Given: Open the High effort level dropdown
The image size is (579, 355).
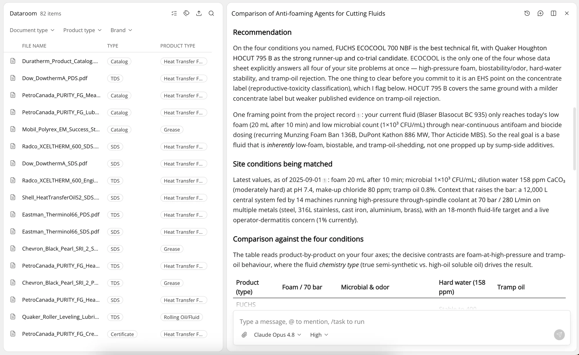Looking at the screenshot, I should click(319, 335).
